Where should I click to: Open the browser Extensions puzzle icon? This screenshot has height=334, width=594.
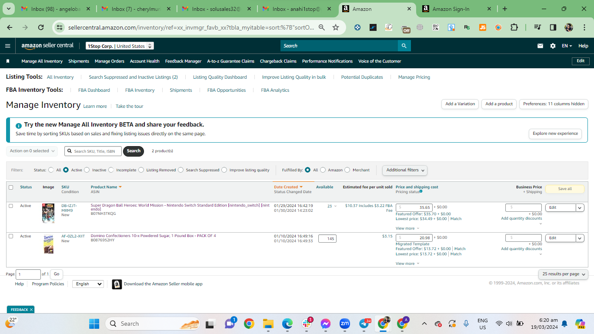point(514,27)
